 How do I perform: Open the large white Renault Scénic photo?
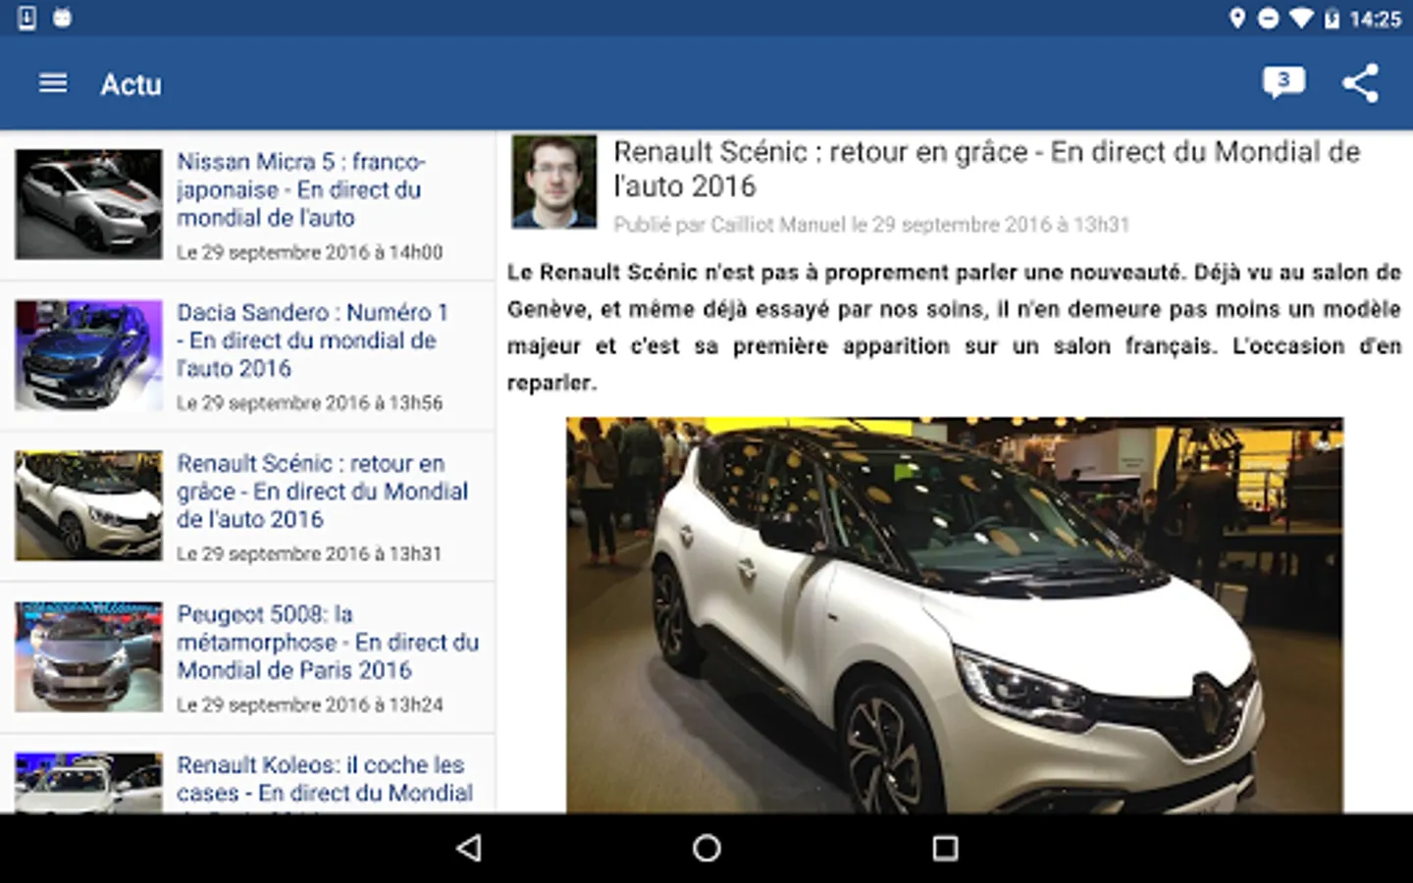pyautogui.click(x=955, y=615)
